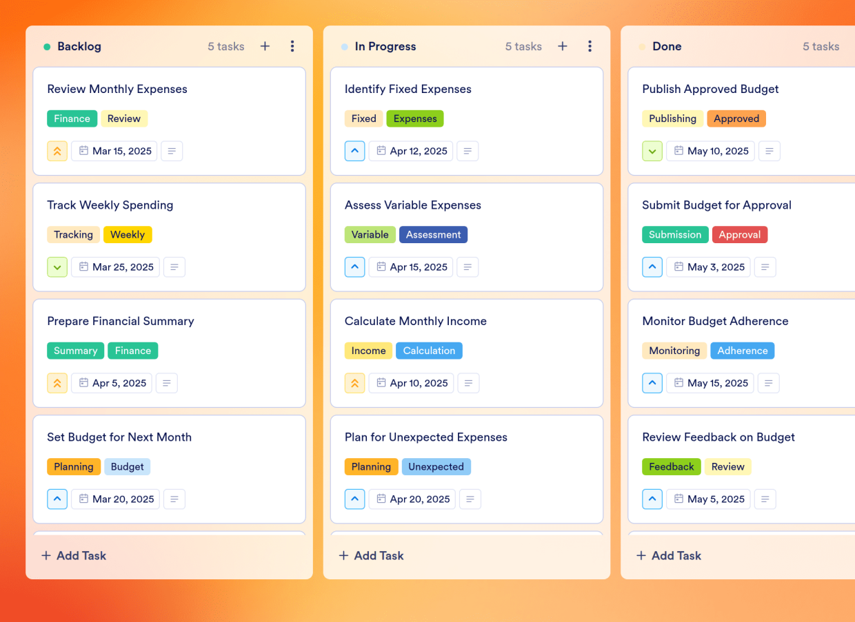This screenshot has width=855, height=622.
Task: Click priority icon on Plan for Unexpected Expenses
Action: (x=354, y=499)
